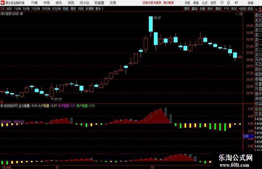Switch to the 30分钟 period tab
The width and height of the screenshot is (262, 169).
click(x=46, y=9)
